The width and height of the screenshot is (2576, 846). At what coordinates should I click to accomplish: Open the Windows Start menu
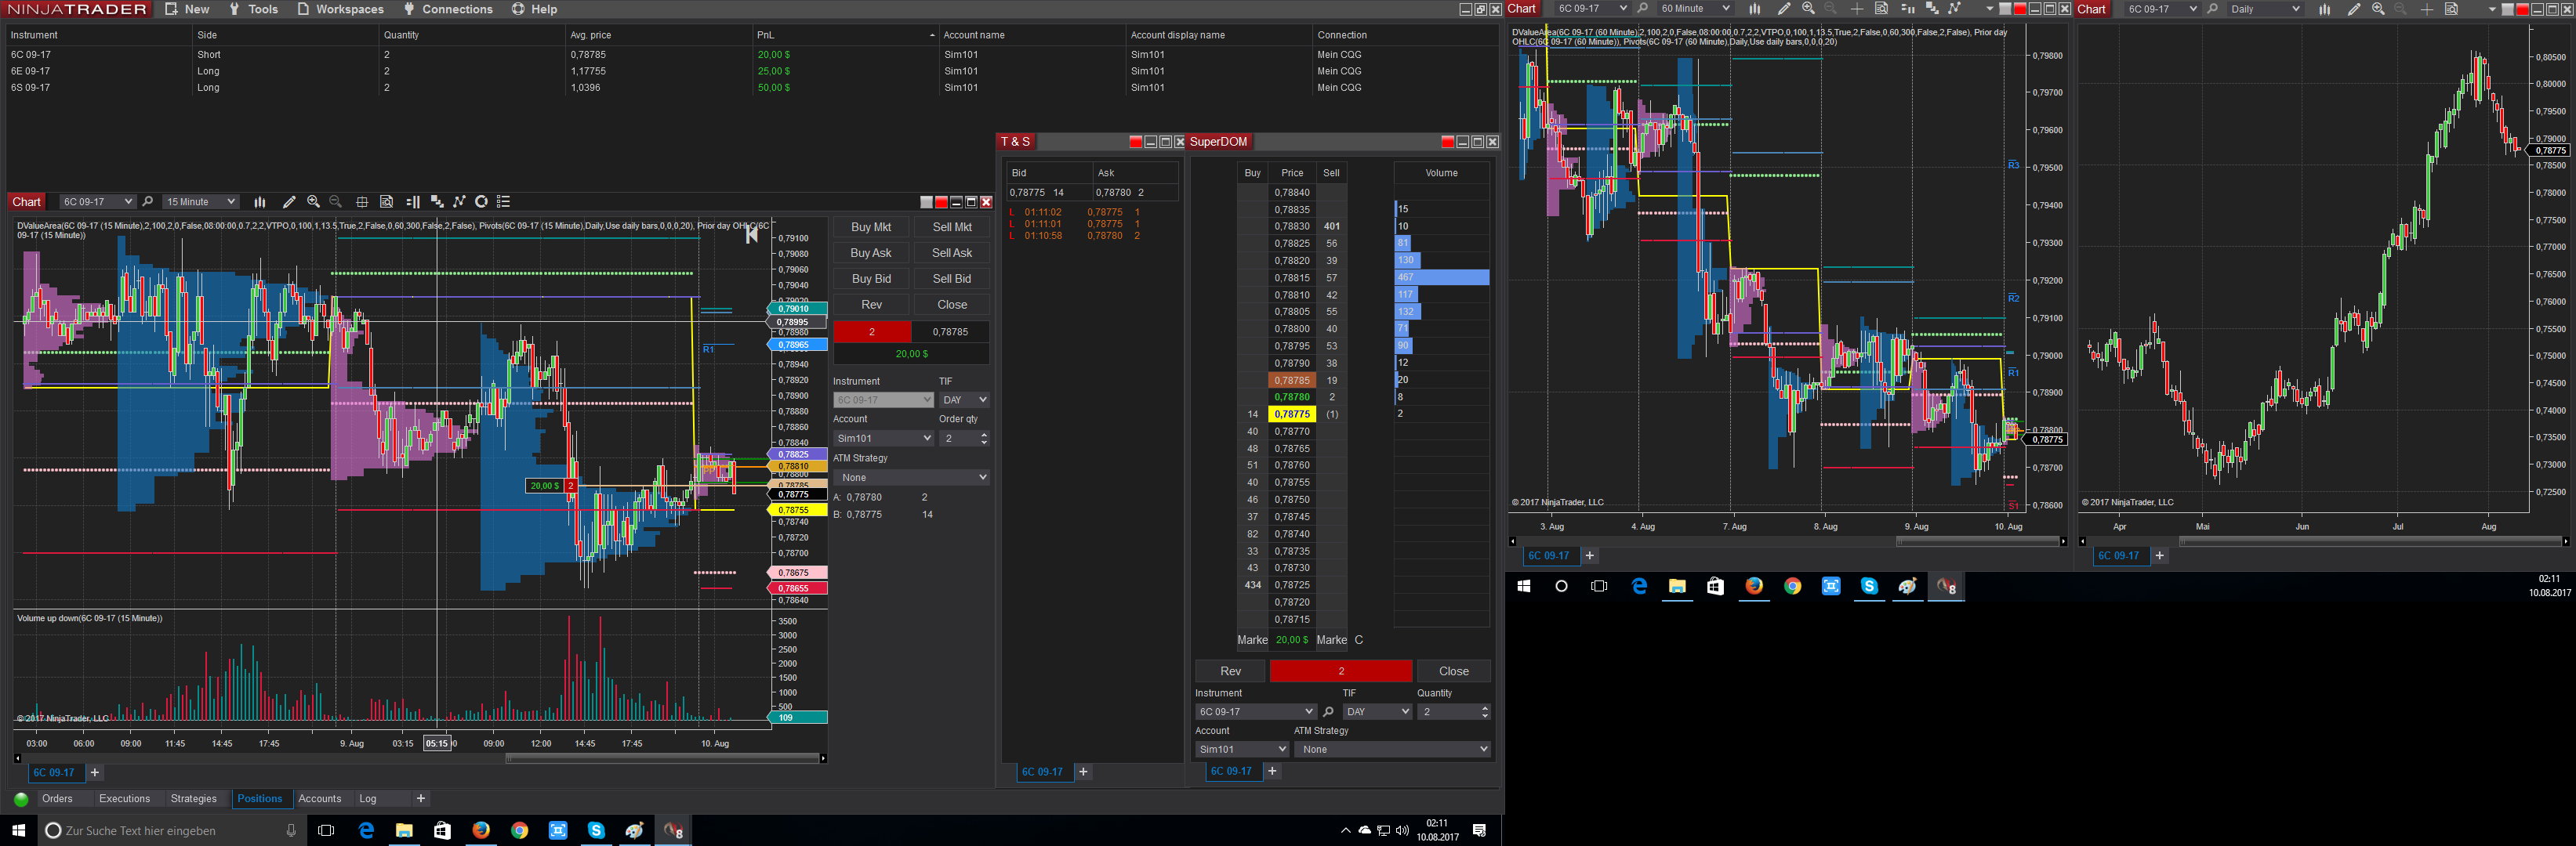coord(18,830)
